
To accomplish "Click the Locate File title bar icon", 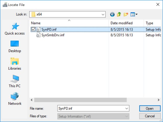I will 5,5.
